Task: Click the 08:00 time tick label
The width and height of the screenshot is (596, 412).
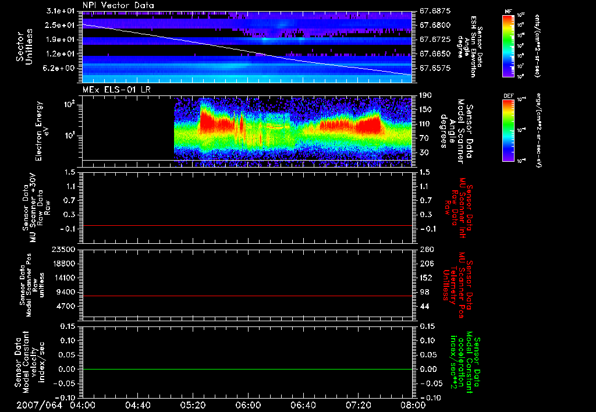Action: point(413,405)
